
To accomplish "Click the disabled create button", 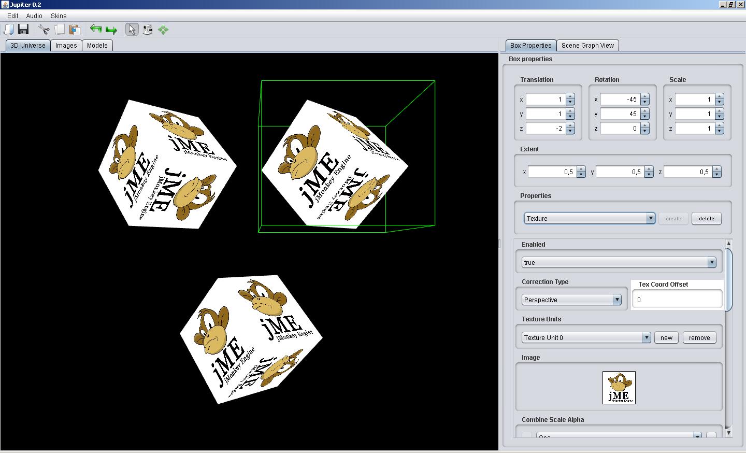I will tap(673, 218).
